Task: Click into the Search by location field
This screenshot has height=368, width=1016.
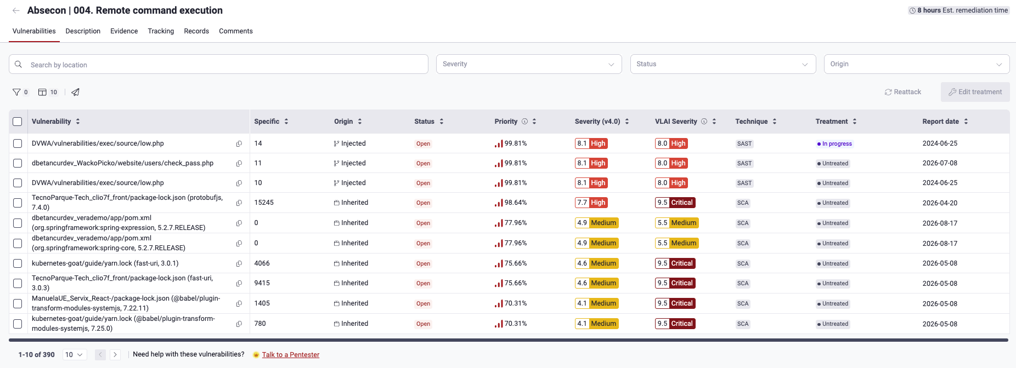Action: point(218,64)
